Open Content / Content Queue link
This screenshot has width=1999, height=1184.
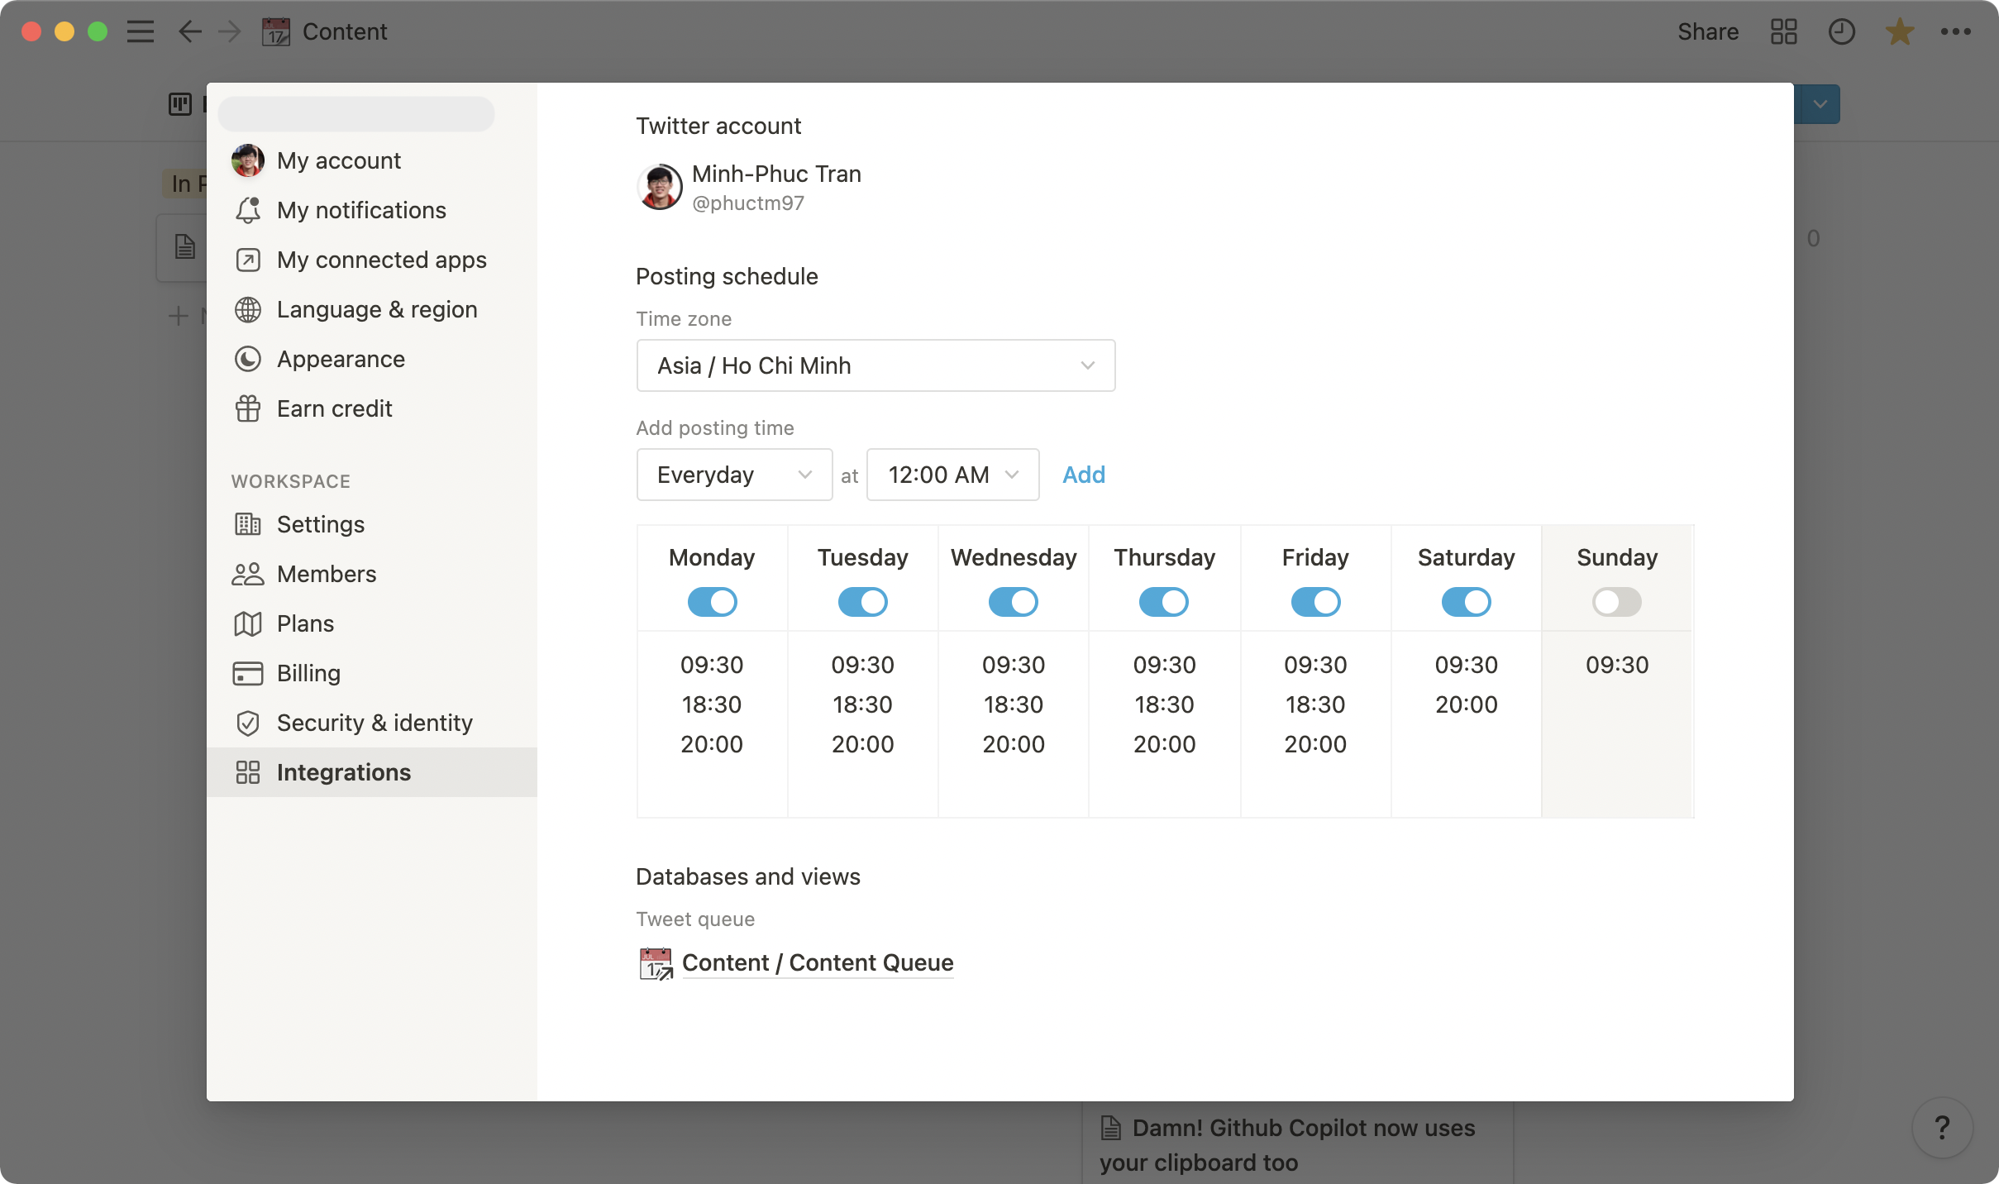[817, 962]
